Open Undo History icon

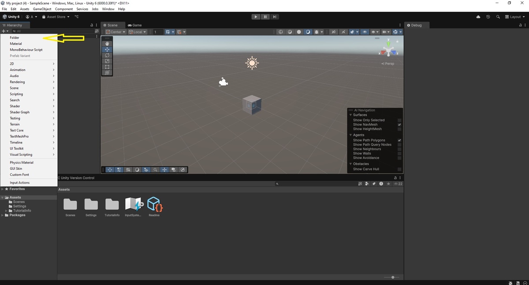coord(488,17)
